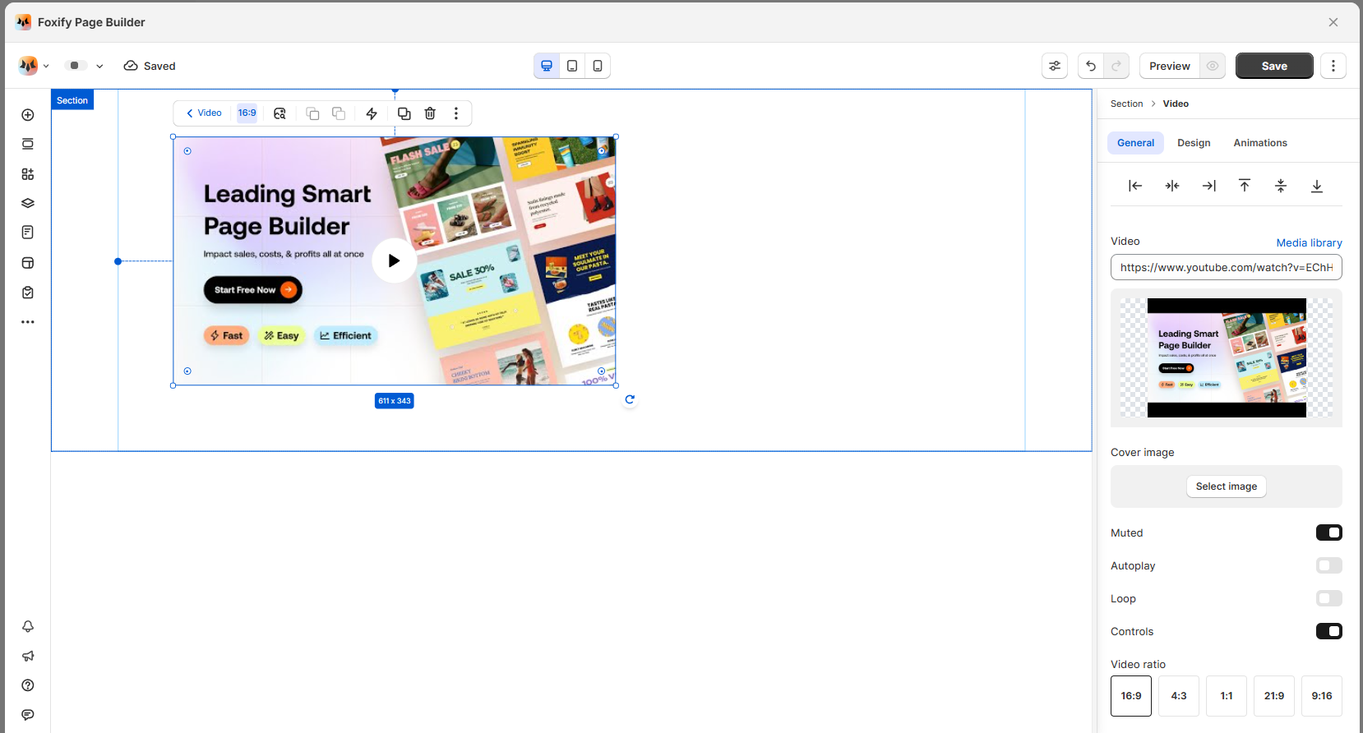This screenshot has height=733, width=1363.
Task: Play the video on the canvas
Action: [x=395, y=260]
